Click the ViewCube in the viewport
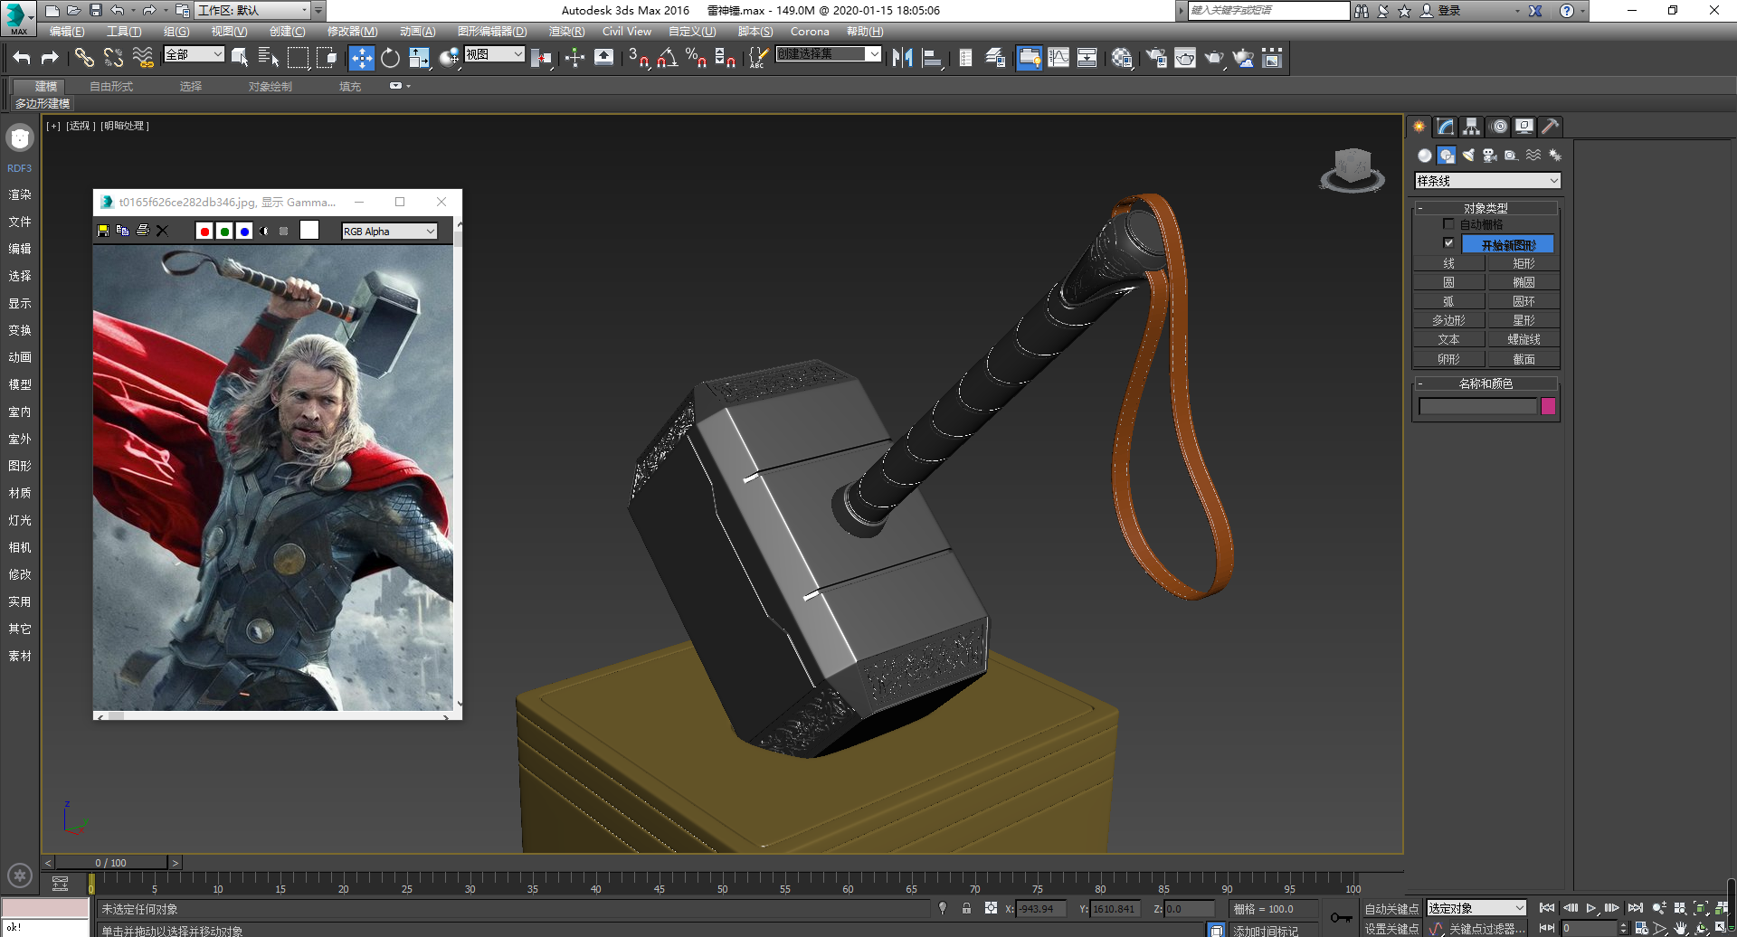1737x937 pixels. click(1353, 169)
